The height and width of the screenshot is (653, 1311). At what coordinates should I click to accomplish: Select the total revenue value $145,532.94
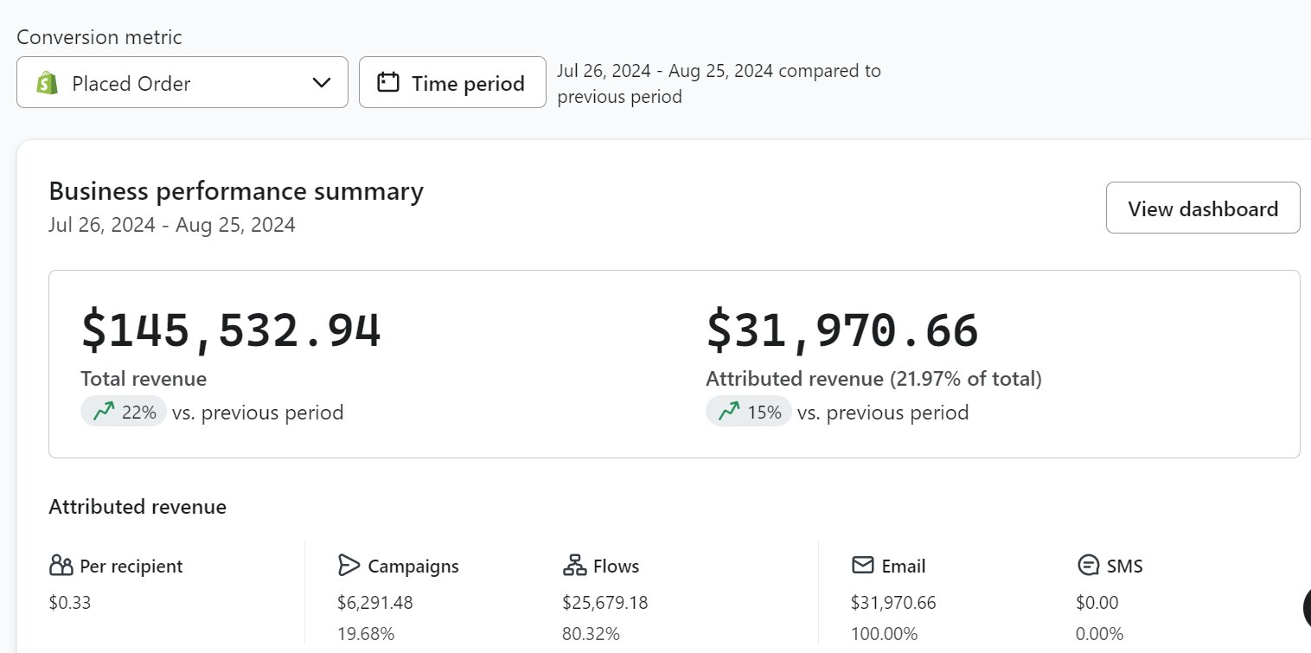[x=231, y=331]
